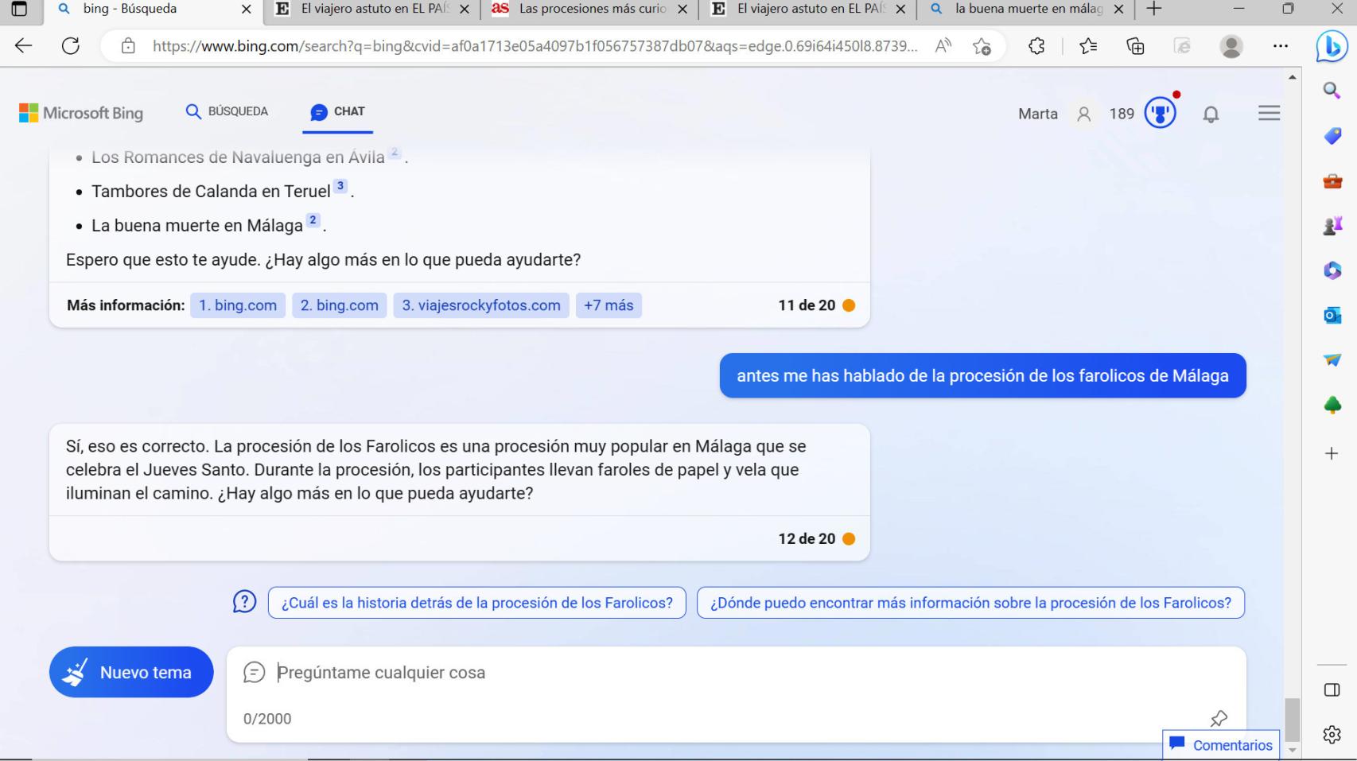Open the sidebar green tree icon
1357x761 pixels.
[x=1332, y=405]
